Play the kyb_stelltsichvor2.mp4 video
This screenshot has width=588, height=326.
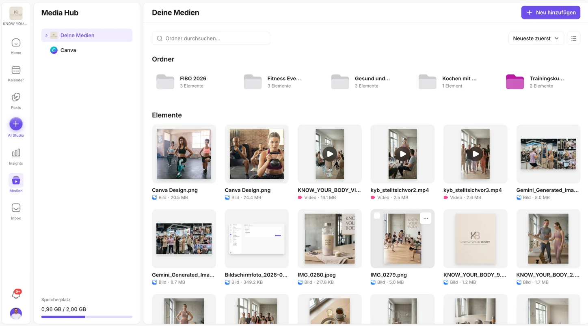402,154
